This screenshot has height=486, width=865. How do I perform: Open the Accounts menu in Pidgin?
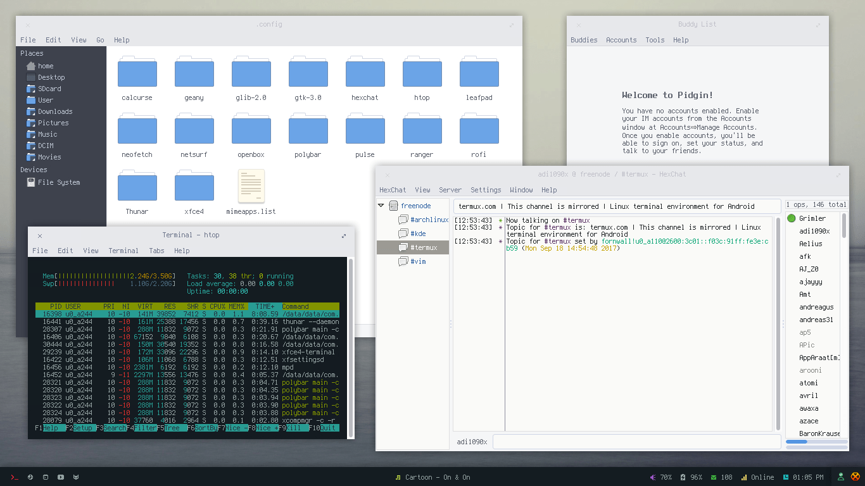click(x=621, y=40)
